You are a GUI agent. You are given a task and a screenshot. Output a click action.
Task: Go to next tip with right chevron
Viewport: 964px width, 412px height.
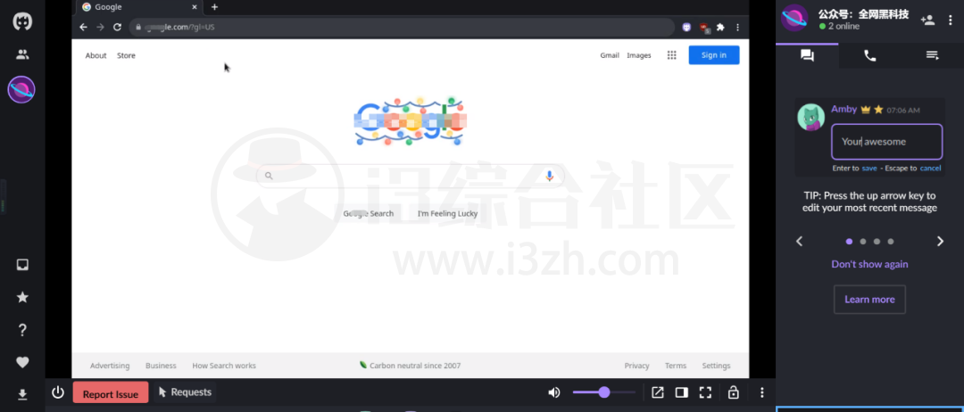940,242
